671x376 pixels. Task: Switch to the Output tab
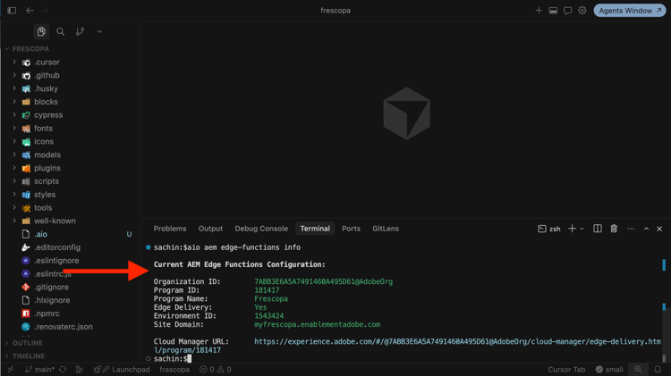(x=210, y=229)
